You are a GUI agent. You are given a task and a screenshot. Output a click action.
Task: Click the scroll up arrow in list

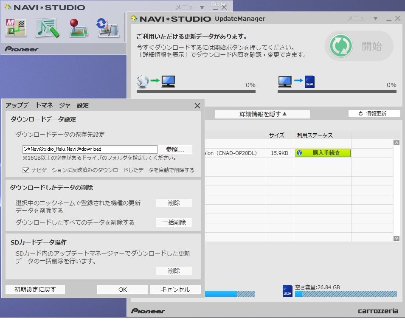point(397,142)
